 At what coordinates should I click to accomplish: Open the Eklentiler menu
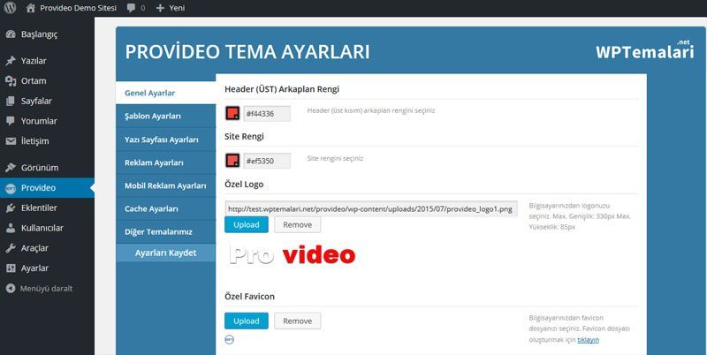pyautogui.click(x=39, y=208)
